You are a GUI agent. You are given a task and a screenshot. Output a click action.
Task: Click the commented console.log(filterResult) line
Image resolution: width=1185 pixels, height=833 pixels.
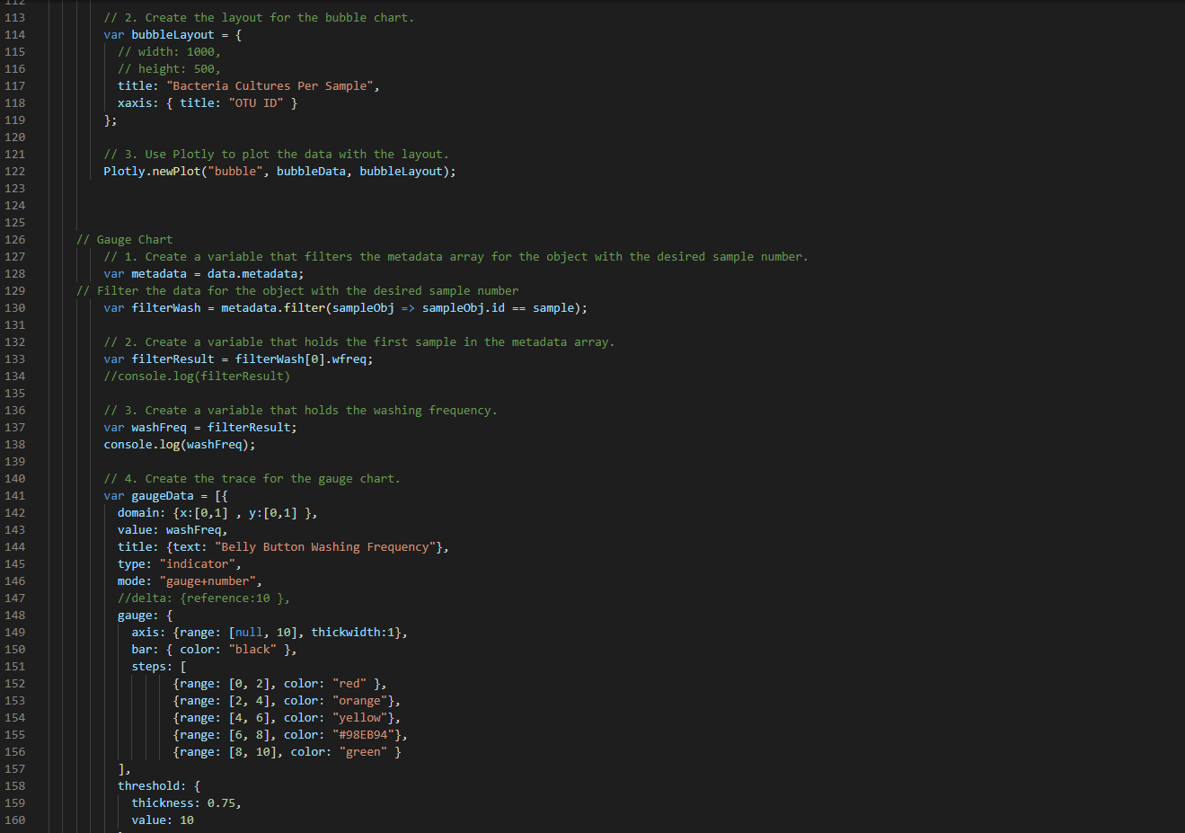coord(198,376)
